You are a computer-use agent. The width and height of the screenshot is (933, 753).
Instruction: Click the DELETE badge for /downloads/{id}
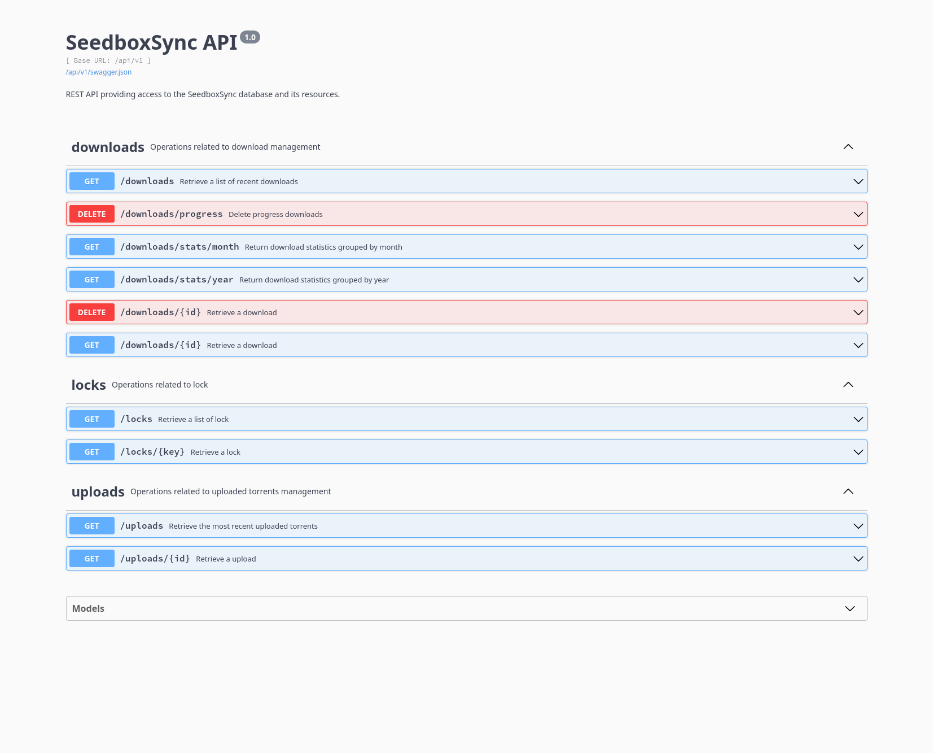[92, 312]
